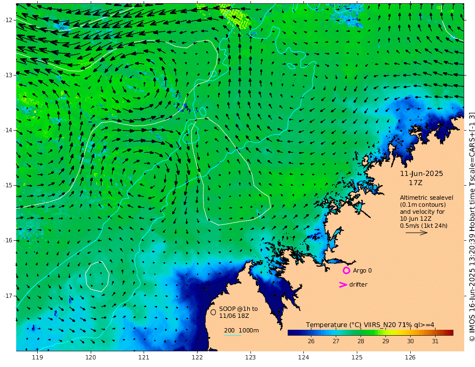The width and height of the screenshot is (475, 367).
Task: Click the 26 tick on temperature scale
Action: (311, 341)
